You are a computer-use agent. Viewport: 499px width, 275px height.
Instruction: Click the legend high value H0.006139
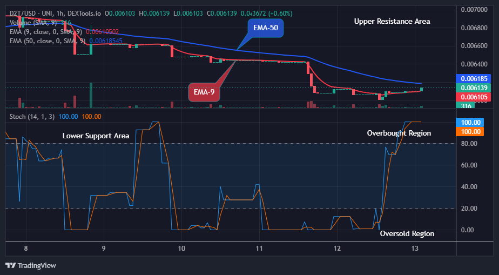click(x=154, y=14)
